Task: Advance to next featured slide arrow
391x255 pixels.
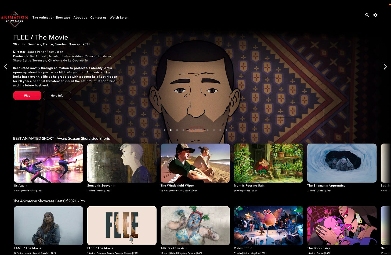Action: [385, 67]
